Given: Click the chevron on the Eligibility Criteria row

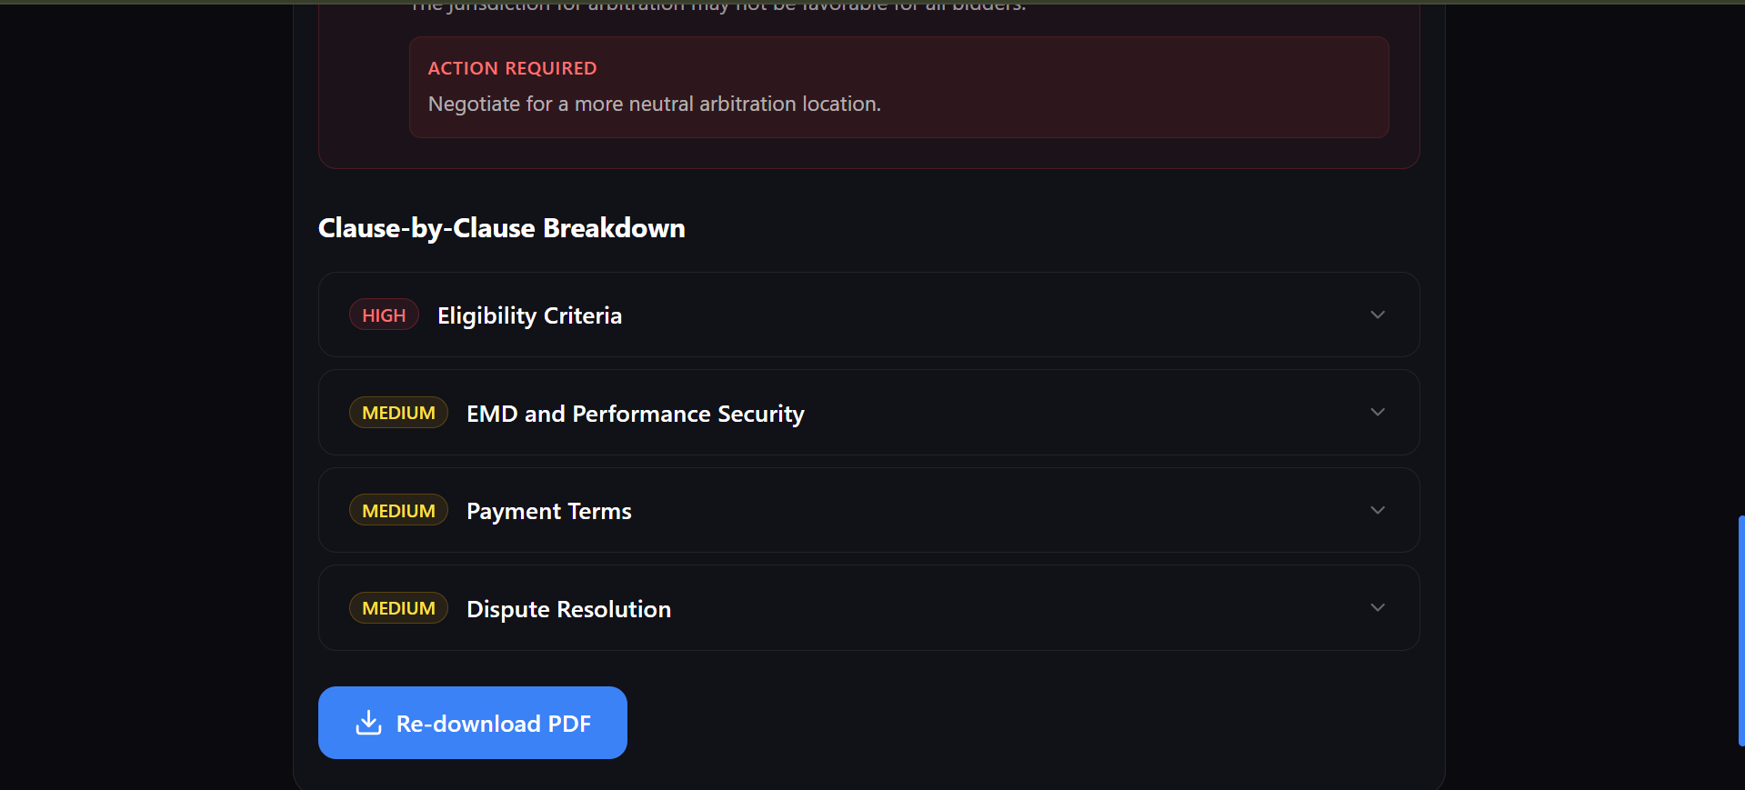Looking at the screenshot, I should [1377, 315].
